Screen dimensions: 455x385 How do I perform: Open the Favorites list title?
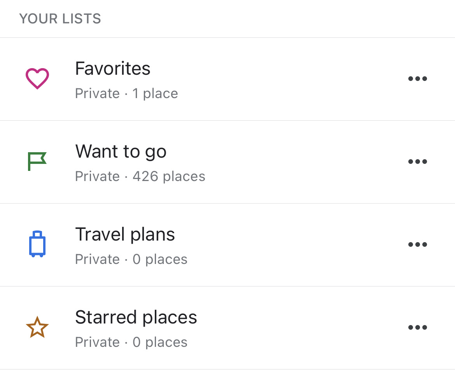[113, 69]
